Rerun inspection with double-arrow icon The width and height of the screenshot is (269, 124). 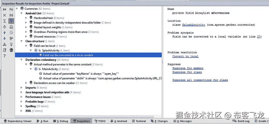pyautogui.click(x=5, y=9)
